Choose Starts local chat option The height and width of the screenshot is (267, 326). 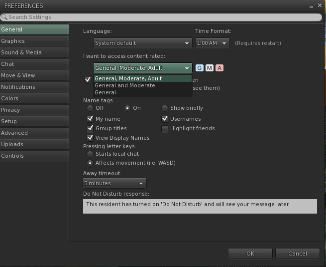pos(90,154)
